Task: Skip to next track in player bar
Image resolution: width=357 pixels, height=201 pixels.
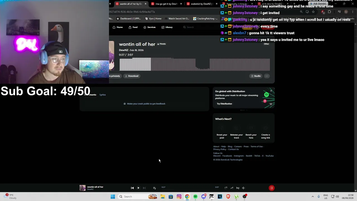Action: 144,188
